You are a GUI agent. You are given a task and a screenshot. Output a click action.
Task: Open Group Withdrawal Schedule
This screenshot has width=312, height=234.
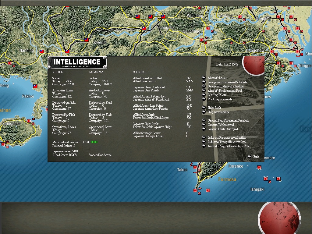pyautogui.click(x=225, y=86)
